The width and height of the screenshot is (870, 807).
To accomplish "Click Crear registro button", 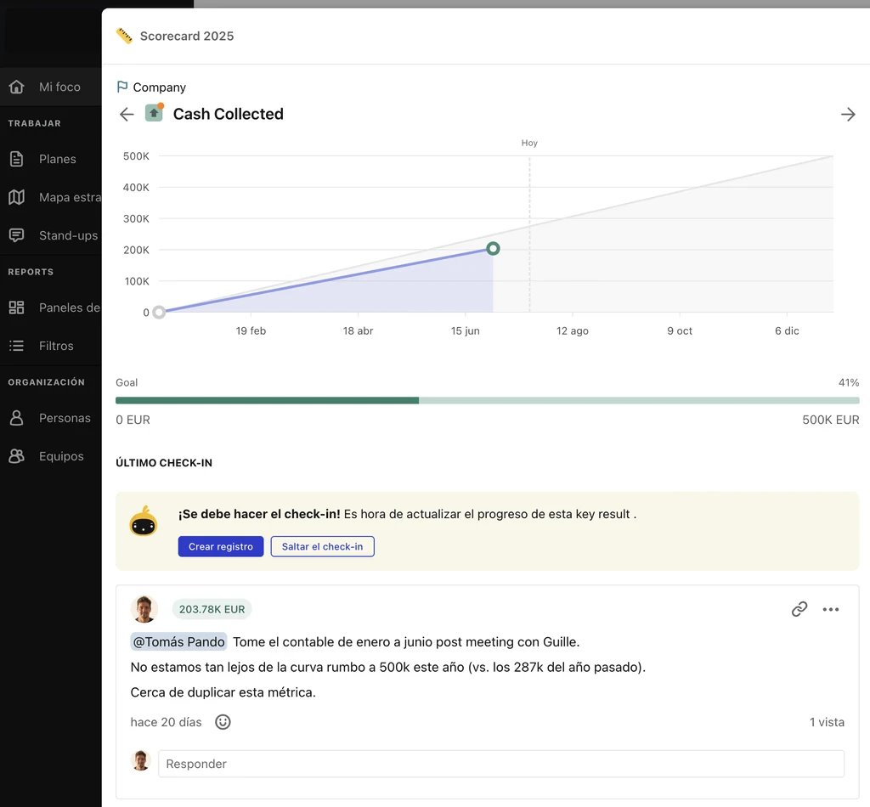I will click(x=221, y=546).
